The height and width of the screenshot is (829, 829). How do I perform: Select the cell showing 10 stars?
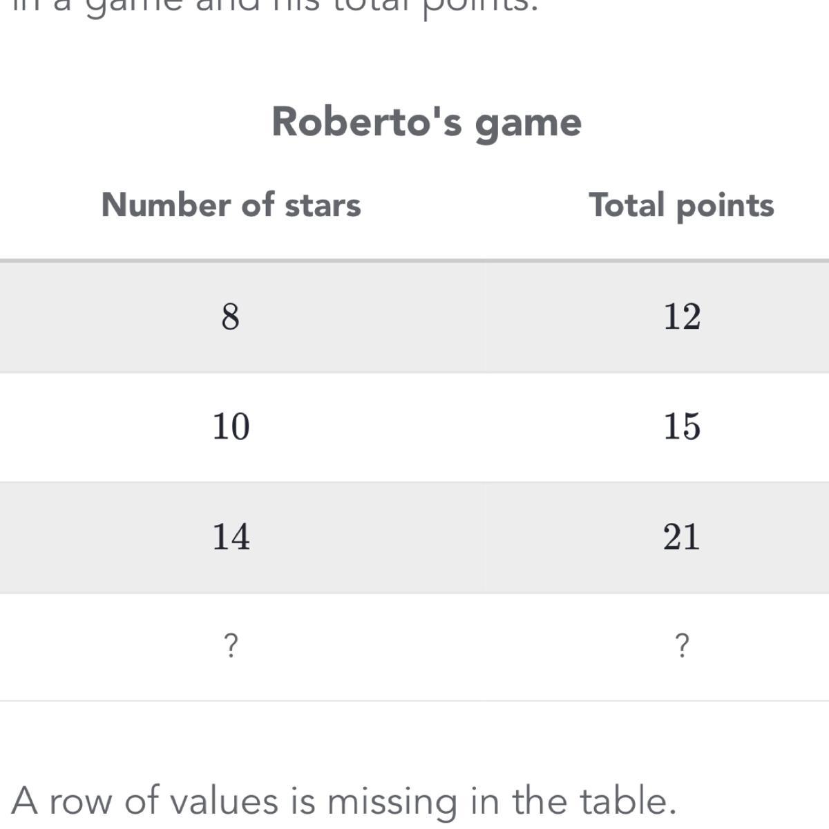tap(231, 426)
